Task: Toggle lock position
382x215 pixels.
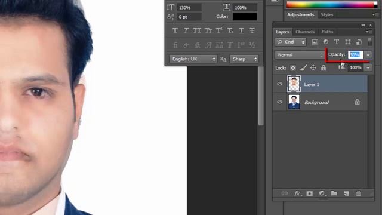Action: point(313,67)
